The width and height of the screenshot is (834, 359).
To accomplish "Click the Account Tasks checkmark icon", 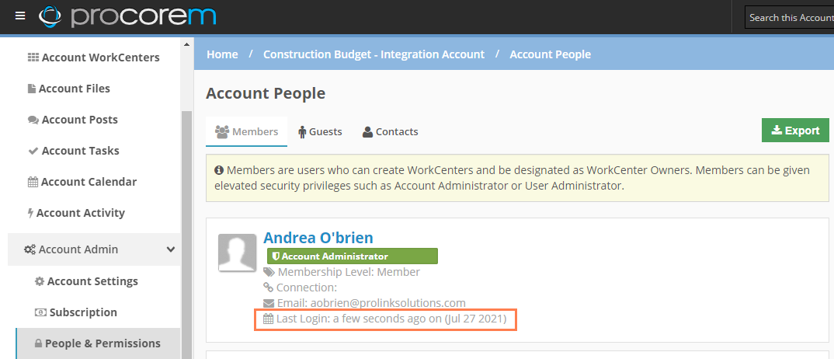I will 33,151.
